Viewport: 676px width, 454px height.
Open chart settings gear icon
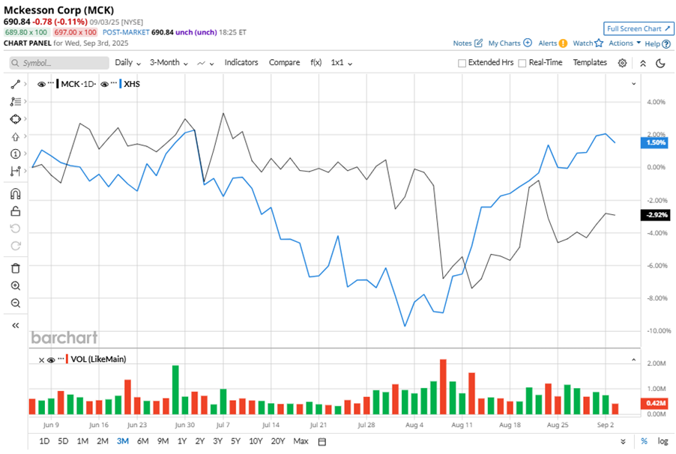[622, 63]
